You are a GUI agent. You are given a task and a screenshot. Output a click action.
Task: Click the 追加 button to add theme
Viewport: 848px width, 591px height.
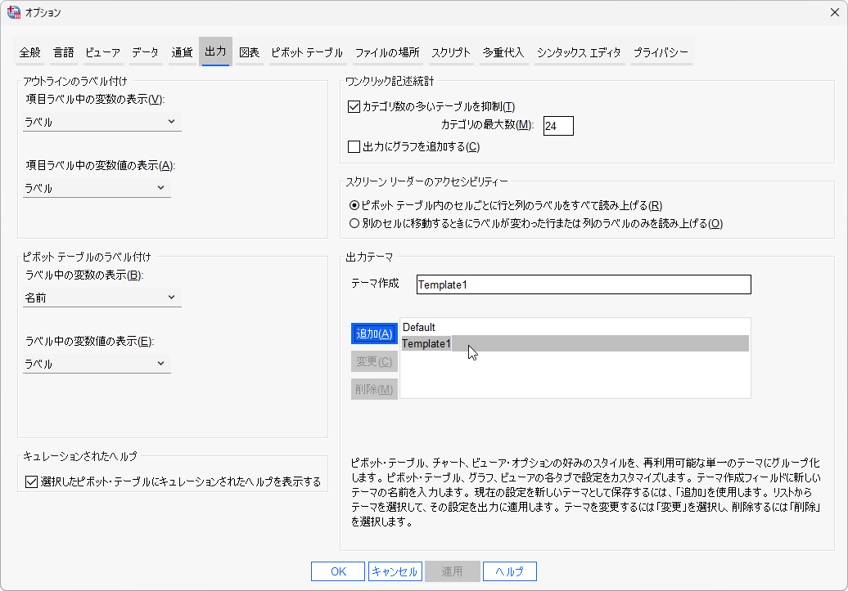coord(374,334)
